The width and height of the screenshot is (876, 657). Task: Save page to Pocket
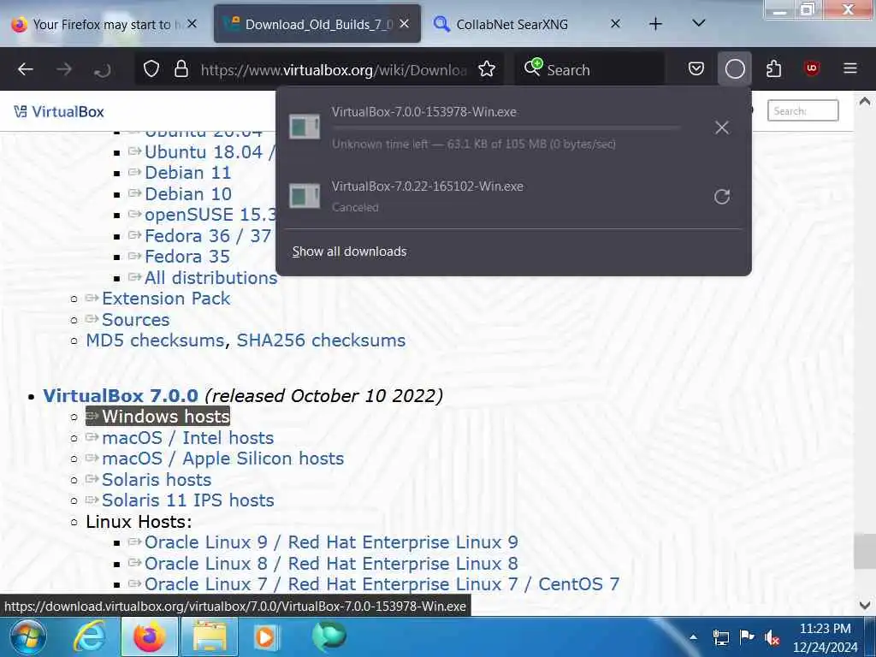(696, 69)
